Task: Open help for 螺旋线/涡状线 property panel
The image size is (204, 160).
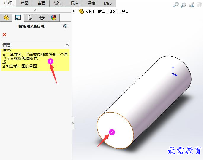Action: 65,26
